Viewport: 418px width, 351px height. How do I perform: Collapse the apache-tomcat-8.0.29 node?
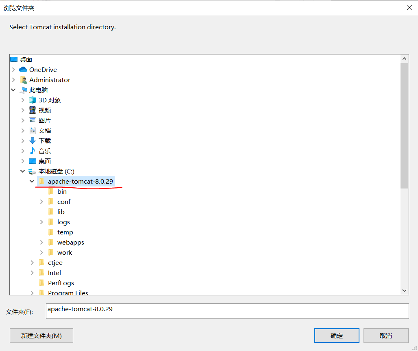click(32, 181)
